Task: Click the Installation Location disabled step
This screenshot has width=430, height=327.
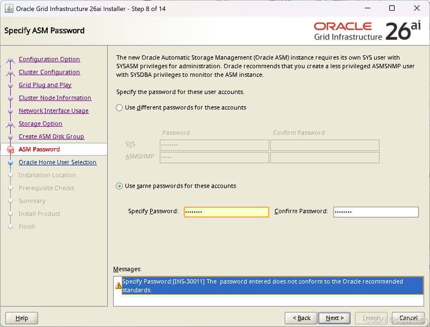Action: (x=47, y=175)
